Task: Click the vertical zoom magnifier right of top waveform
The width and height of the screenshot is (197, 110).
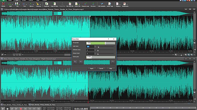Action: [x=195, y=43]
